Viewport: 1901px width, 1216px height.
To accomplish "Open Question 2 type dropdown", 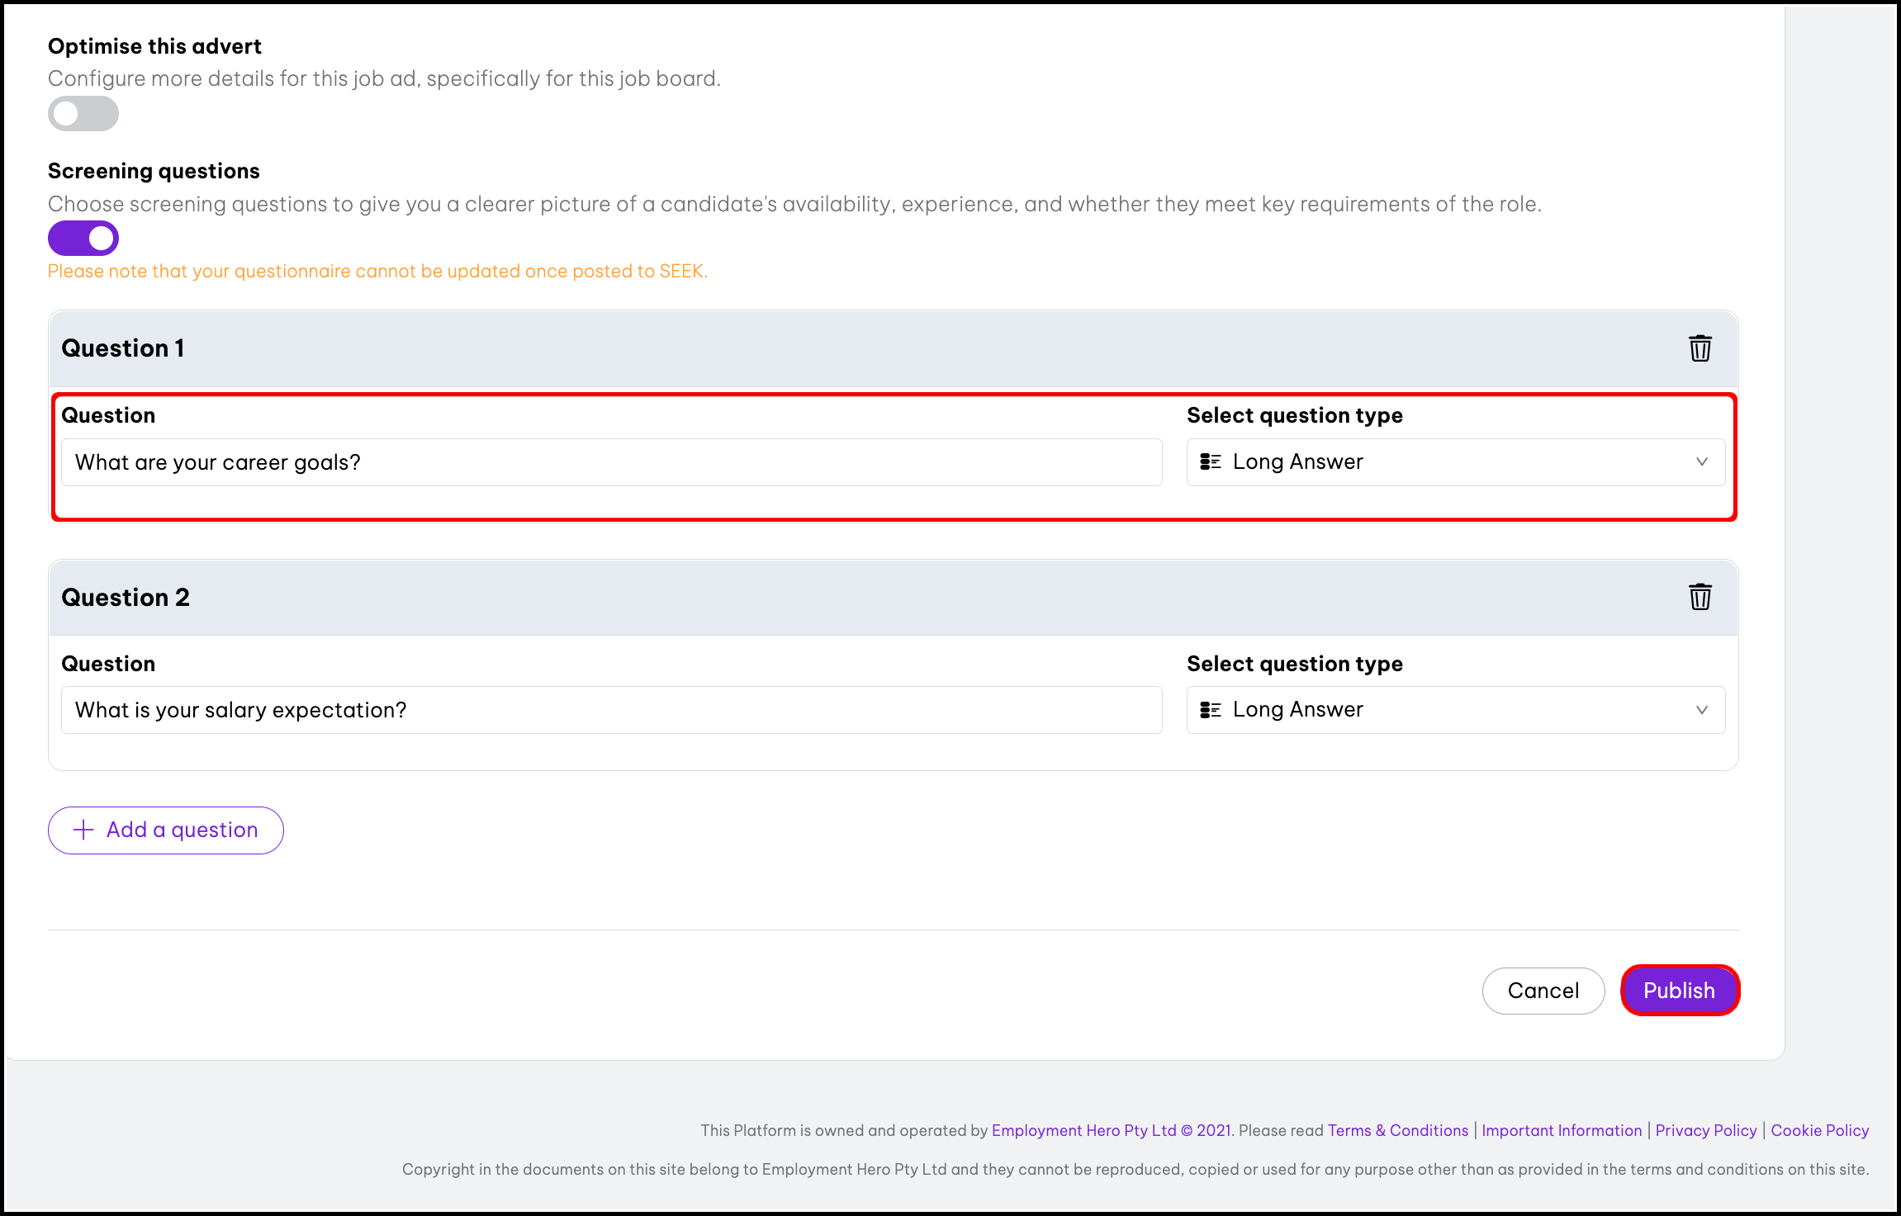I will (1453, 710).
